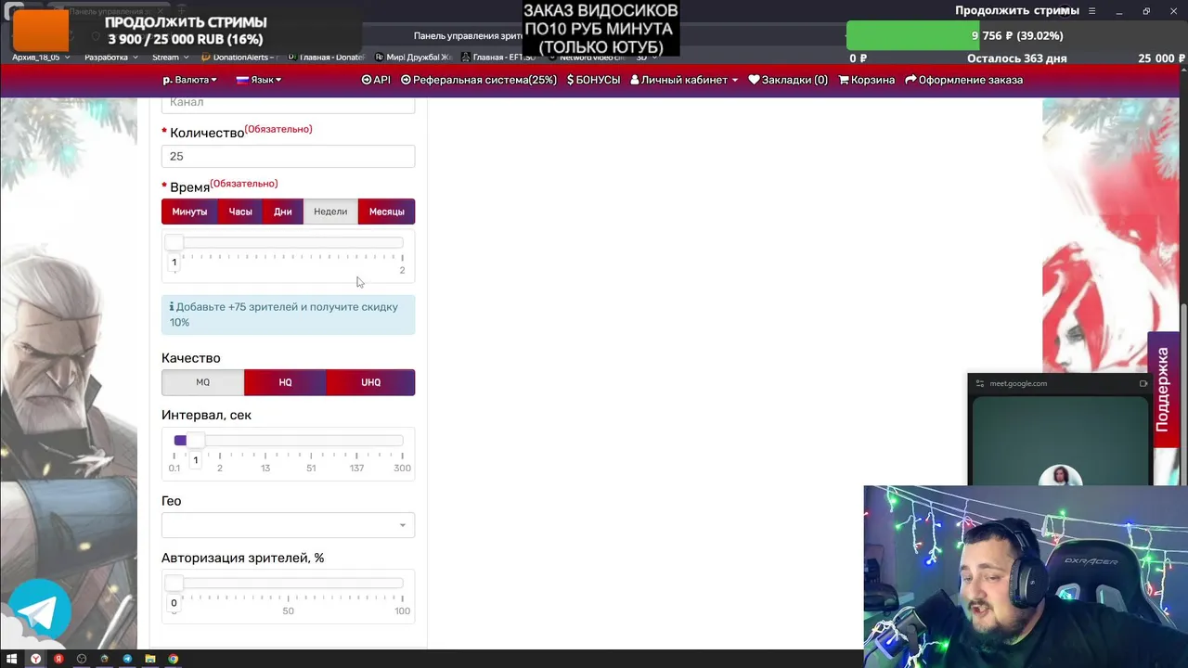
Task: Open the Поддержка support side tab
Action: click(1163, 390)
